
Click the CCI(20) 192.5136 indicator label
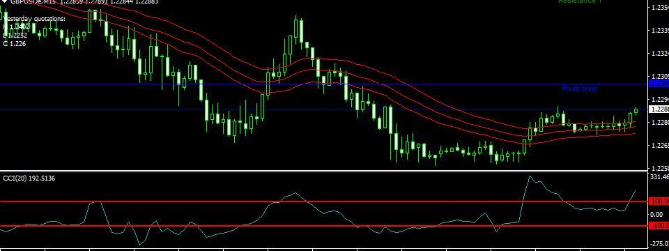click(29, 178)
